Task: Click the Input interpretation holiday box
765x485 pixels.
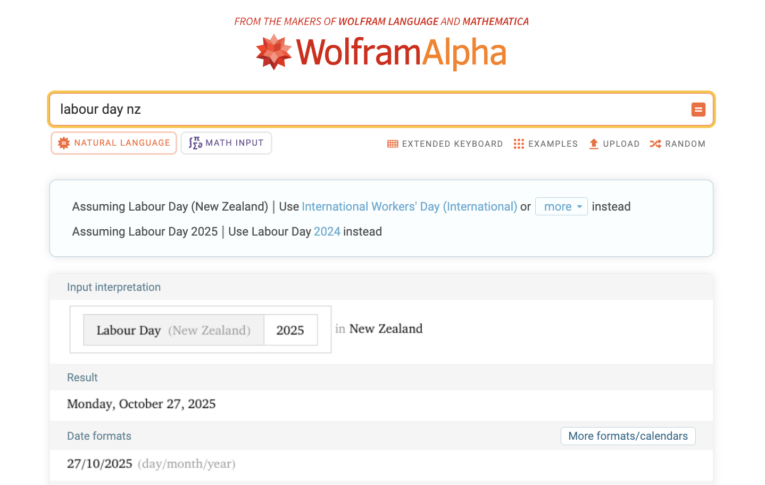Action: click(173, 330)
